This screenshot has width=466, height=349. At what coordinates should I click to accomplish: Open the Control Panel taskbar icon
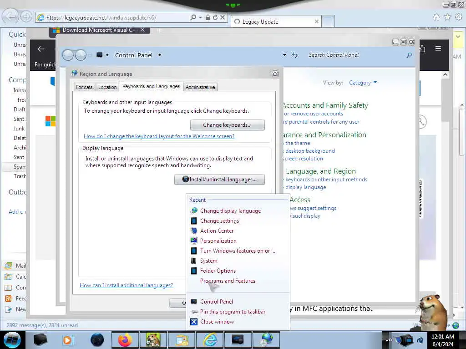click(x=238, y=340)
